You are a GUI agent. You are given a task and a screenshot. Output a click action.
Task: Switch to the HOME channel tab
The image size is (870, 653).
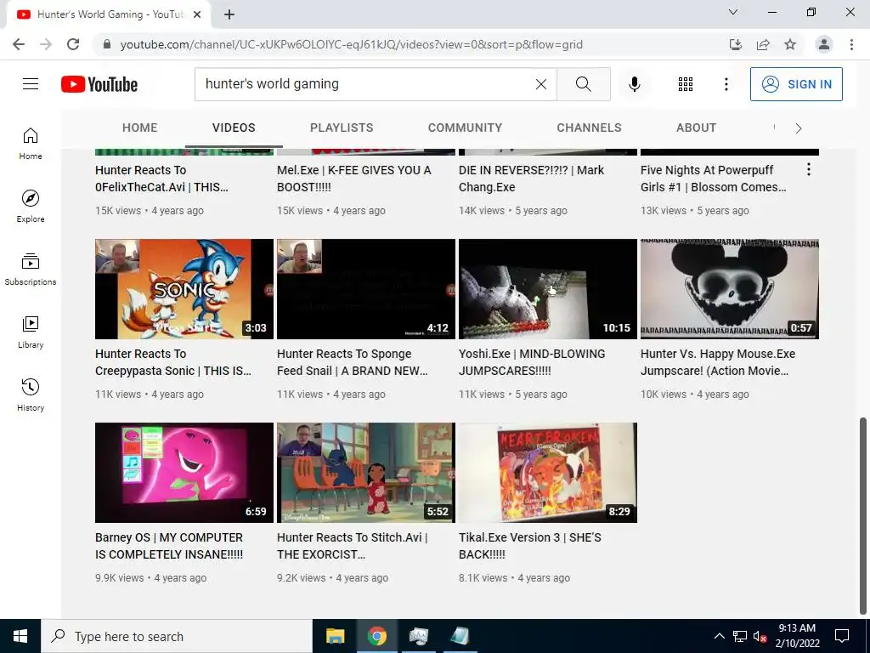(140, 128)
